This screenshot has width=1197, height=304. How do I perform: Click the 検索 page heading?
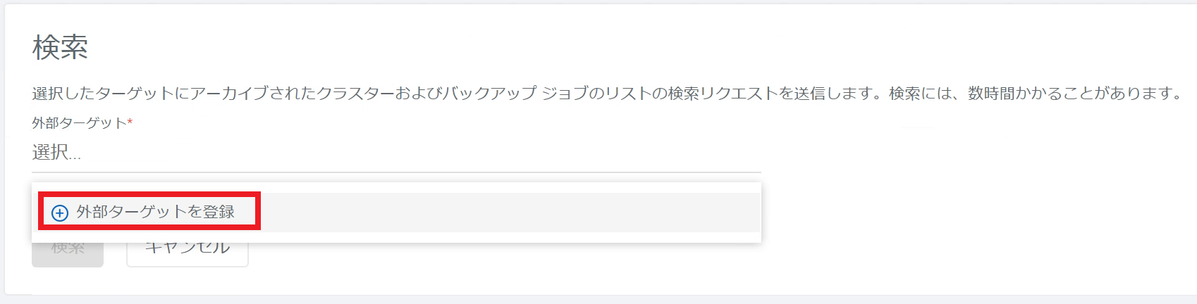point(60,47)
